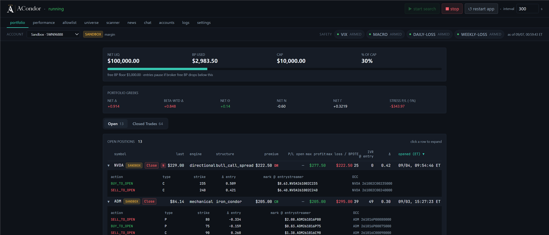The width and height of the screenshot is (549, 235).
Task: Click the NET Δ +0.914 value
Action: 114,107
